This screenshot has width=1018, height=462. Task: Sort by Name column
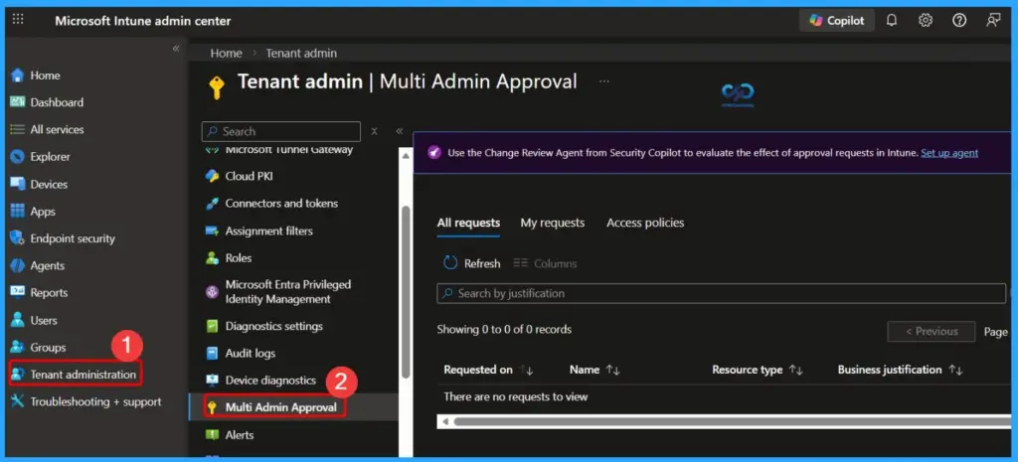pos(594,370)
